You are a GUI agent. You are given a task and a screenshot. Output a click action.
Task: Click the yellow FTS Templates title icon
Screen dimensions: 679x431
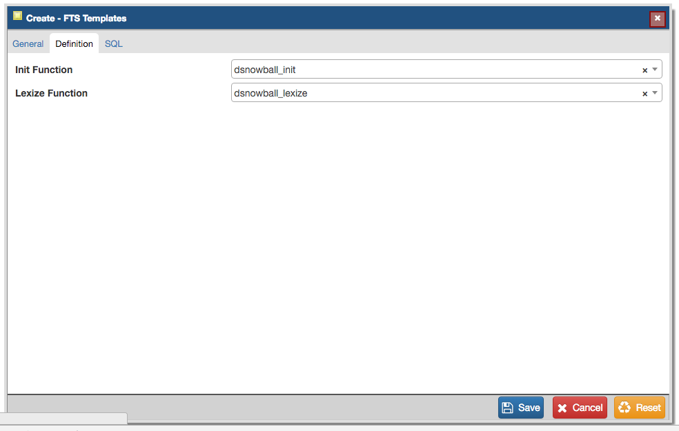(17, 16)
